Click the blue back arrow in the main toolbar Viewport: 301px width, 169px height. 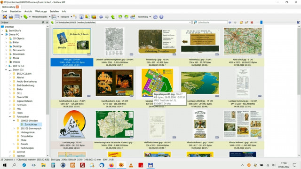point(101,17)
